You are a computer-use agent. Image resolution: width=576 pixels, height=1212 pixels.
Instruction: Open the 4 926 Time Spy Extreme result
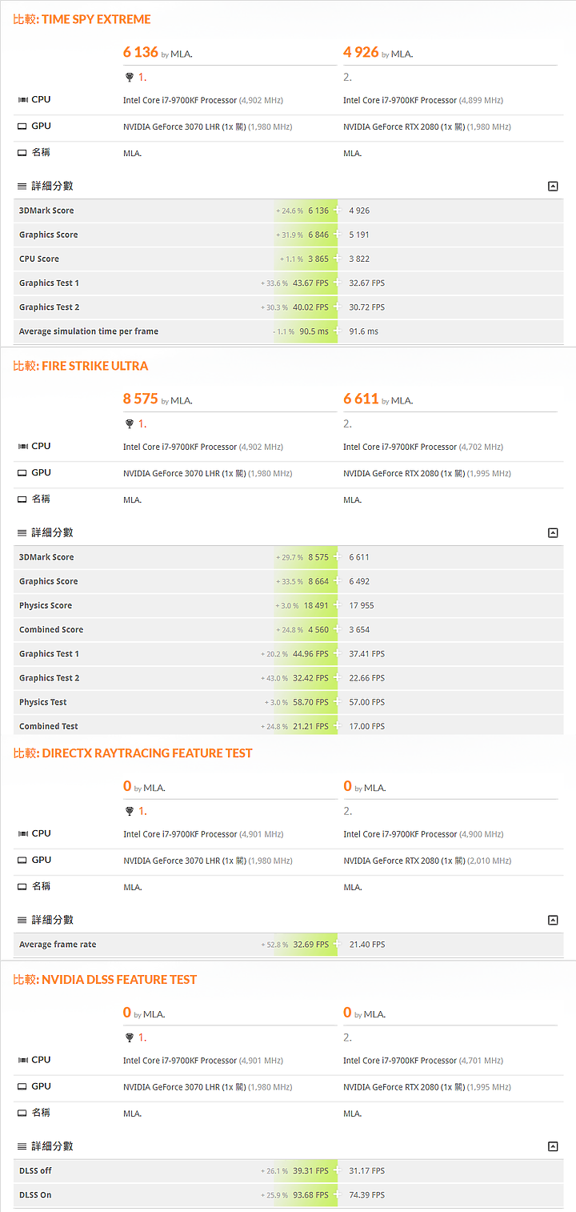pos(361,52)
